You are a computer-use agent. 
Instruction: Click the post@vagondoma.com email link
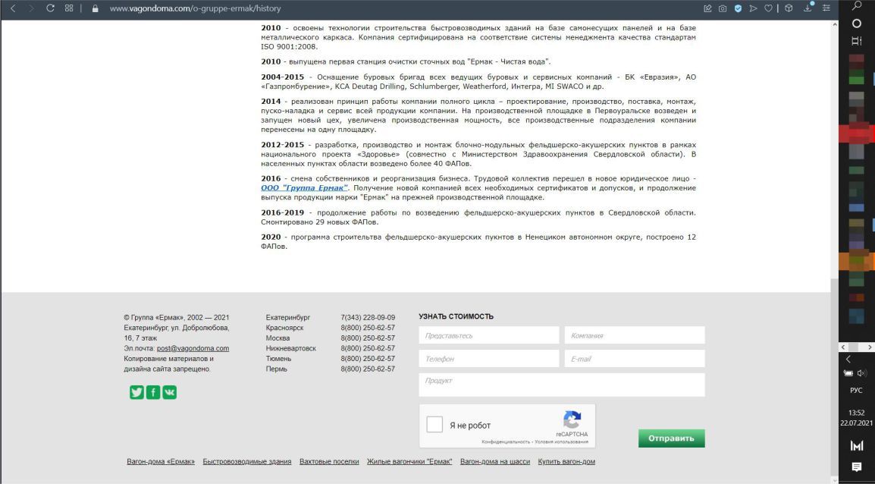point(193,348)
